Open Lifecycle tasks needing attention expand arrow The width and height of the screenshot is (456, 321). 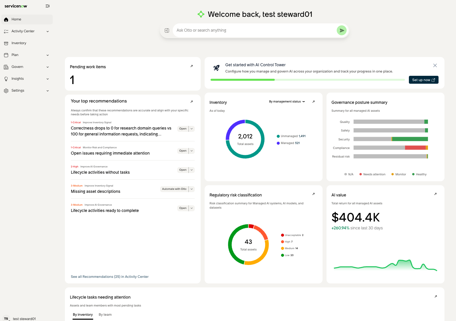pos(436,296)
